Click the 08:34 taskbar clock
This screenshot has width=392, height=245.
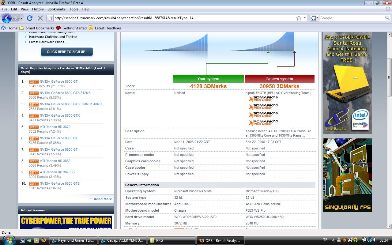[x=384, y=240]
